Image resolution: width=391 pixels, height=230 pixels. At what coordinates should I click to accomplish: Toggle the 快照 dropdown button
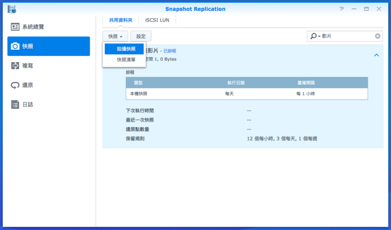point(115,36)
